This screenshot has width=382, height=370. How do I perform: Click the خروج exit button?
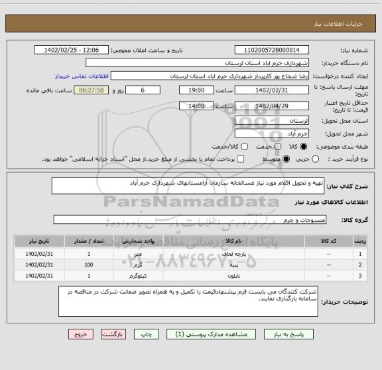tap(81, 334)
